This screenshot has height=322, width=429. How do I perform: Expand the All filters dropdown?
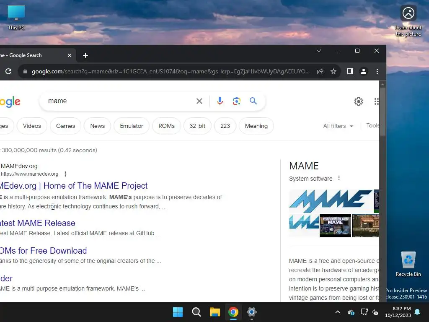(x=338, y=126)
